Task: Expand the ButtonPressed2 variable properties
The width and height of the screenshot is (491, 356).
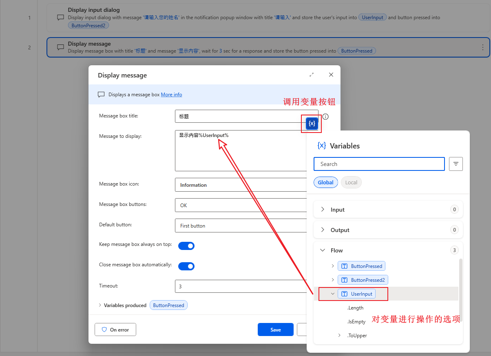Action: coord(333,280)
